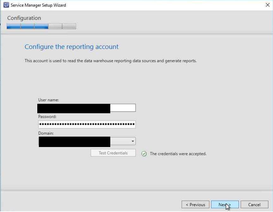Close the Setup Wizard window
Screen dimensions: 273x212
(x=268, y=5)
